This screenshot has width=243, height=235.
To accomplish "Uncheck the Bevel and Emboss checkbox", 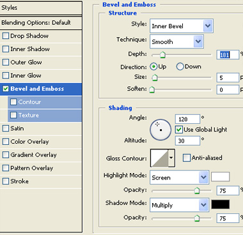I will pos(6,89).
